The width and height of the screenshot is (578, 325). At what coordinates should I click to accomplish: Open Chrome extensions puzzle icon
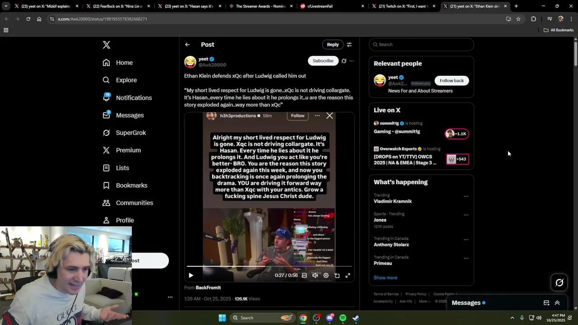tap(534, 19)
